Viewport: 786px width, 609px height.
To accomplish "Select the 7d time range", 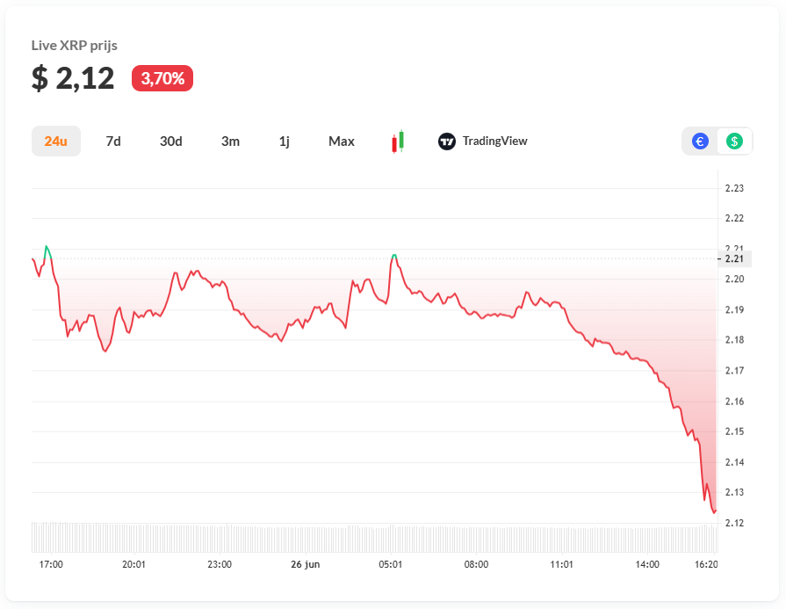I will point(113,141).
